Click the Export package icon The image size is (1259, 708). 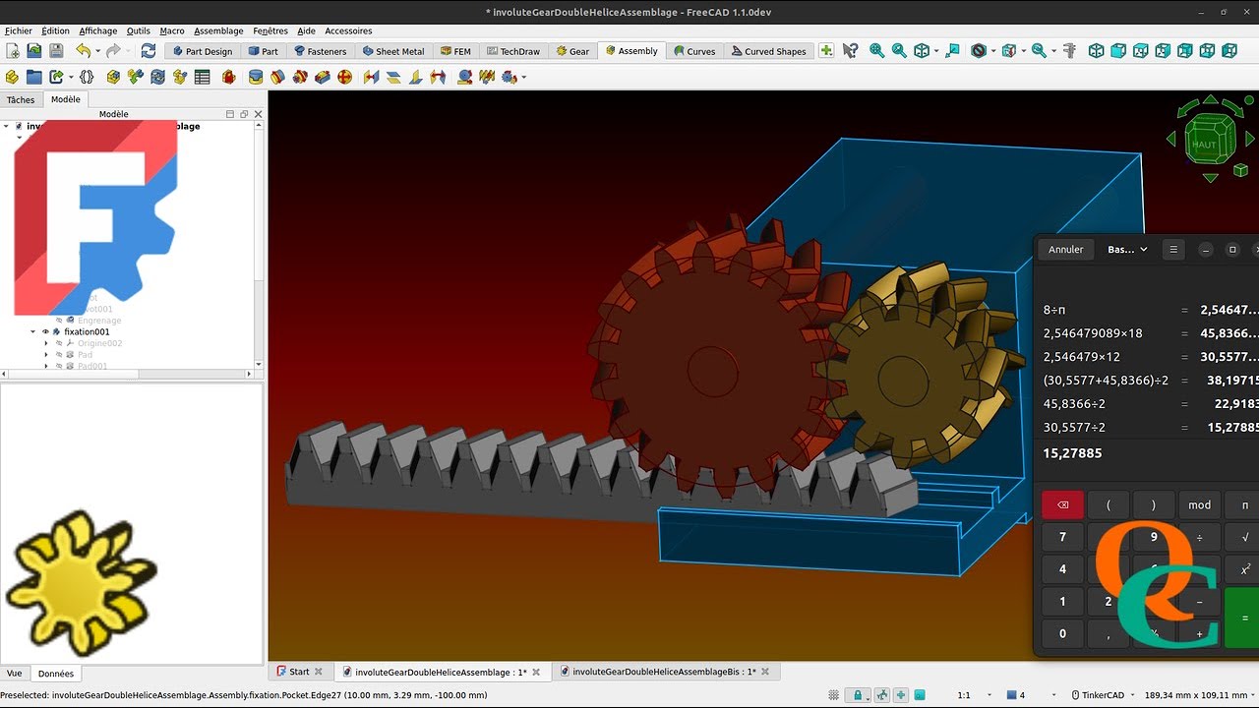pyautogui.click(x=56, y=77)
